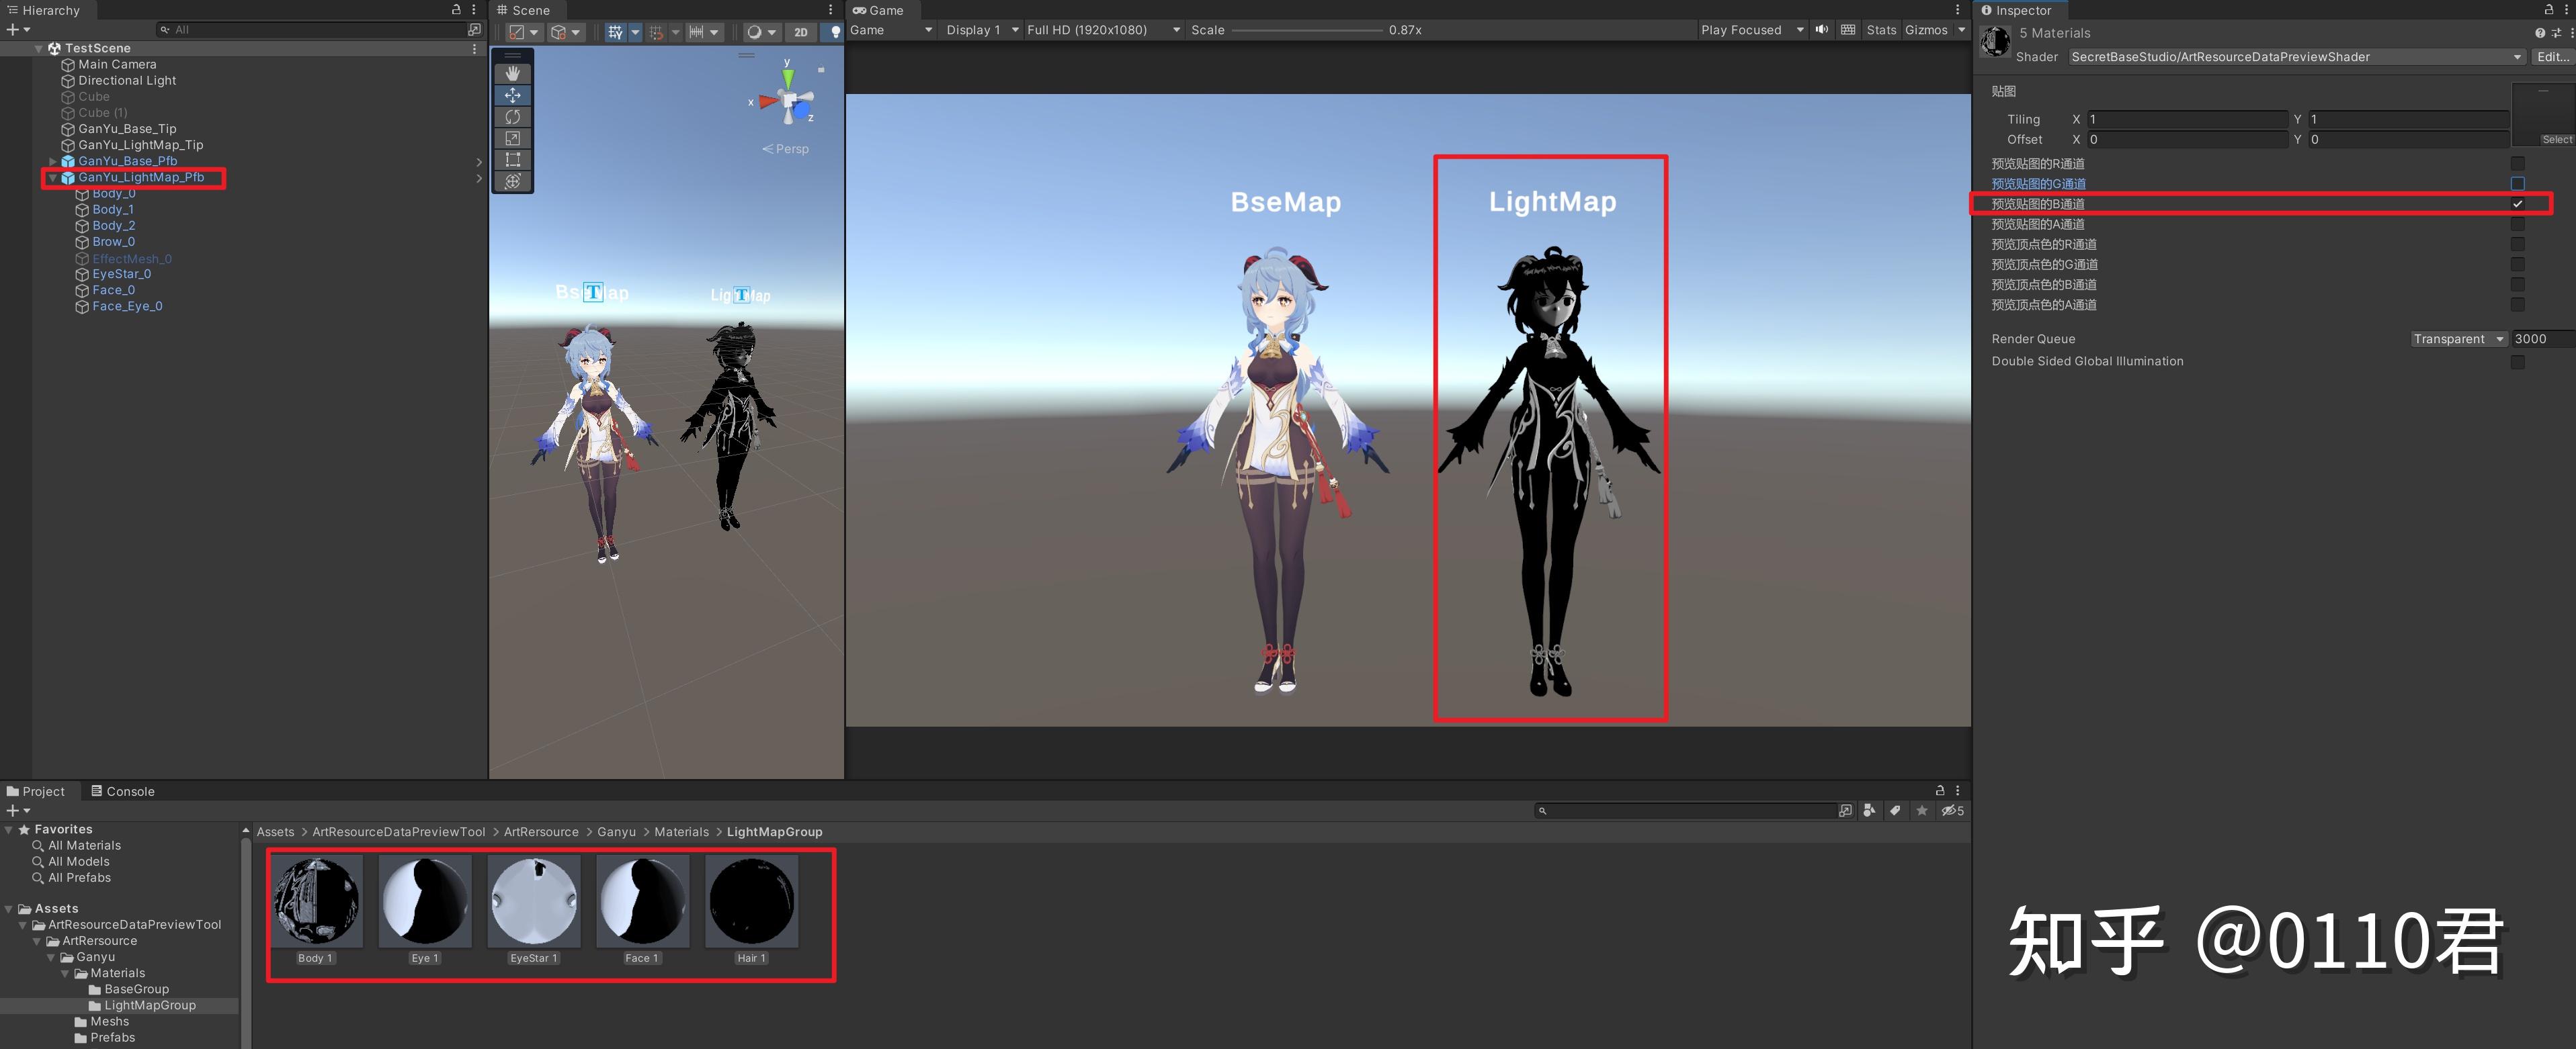Click Materials in the breadcrumb path
2576x1049 pixels.
681,832
